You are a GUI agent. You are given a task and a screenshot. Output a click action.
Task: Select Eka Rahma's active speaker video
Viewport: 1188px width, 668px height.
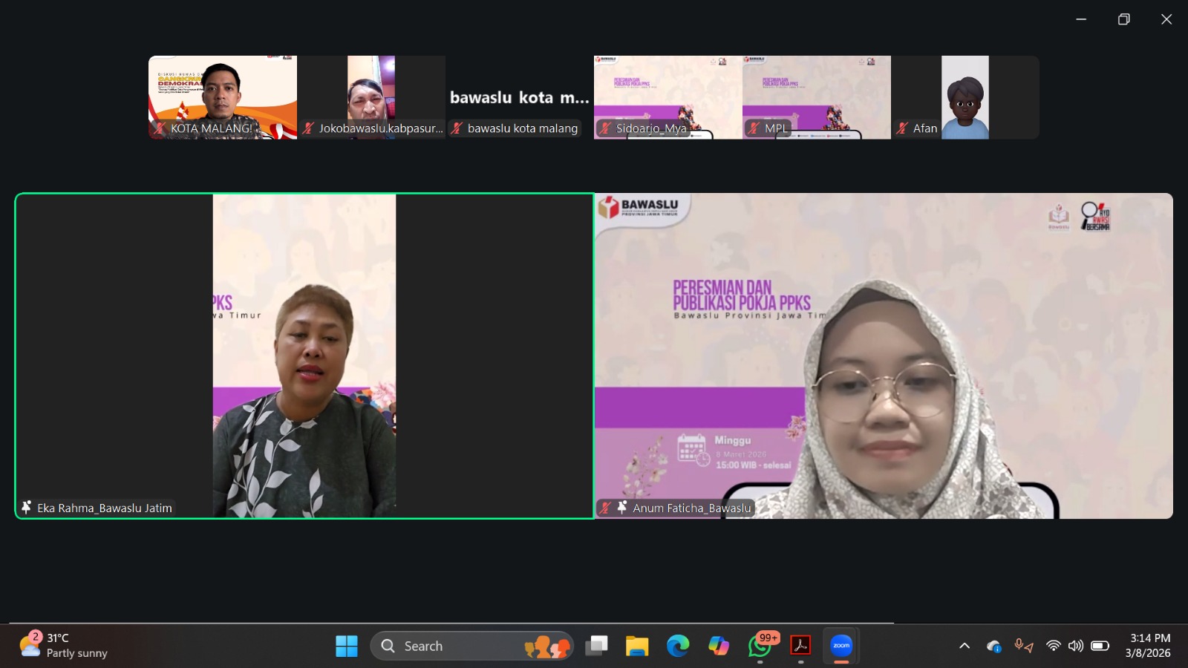pyautogui.click(x=304, y=356)
